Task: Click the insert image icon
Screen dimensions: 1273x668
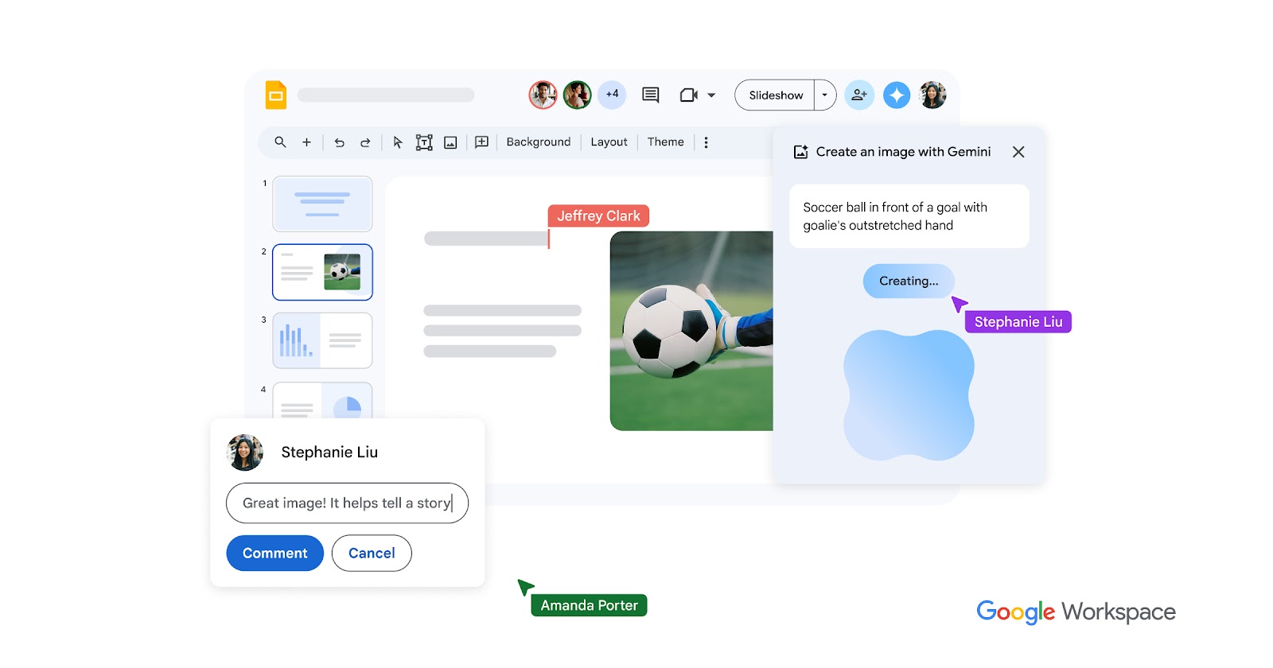Action: [450, 142]
